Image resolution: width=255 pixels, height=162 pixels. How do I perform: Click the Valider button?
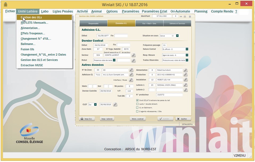coord(165,119)
